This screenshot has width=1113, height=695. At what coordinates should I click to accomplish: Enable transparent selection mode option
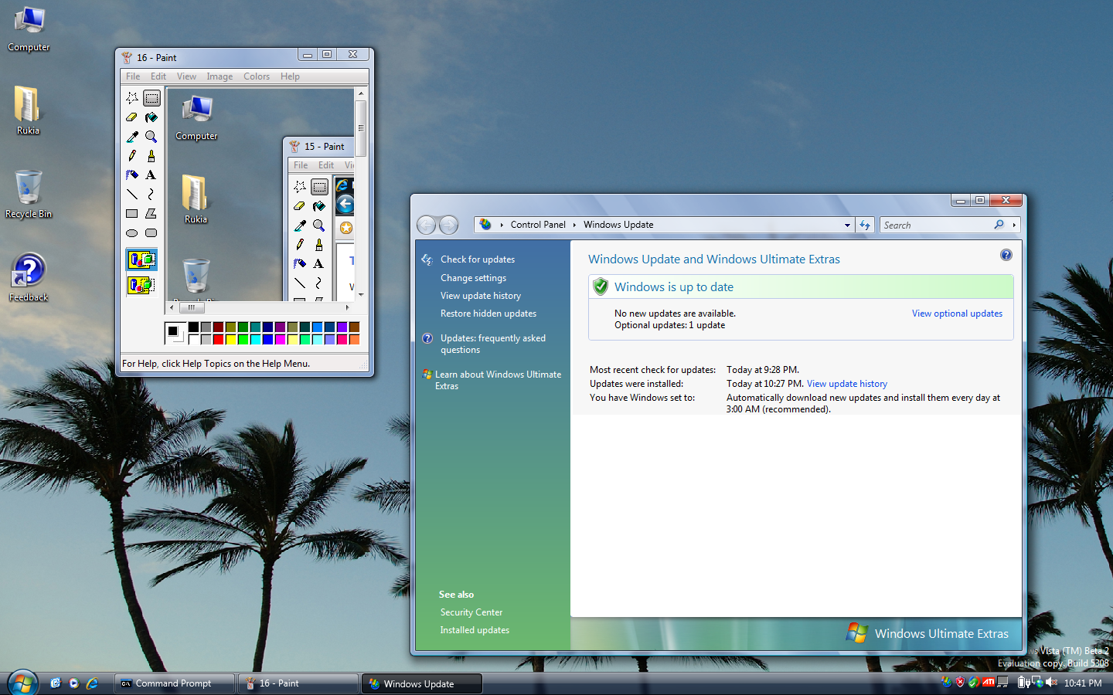141,285
